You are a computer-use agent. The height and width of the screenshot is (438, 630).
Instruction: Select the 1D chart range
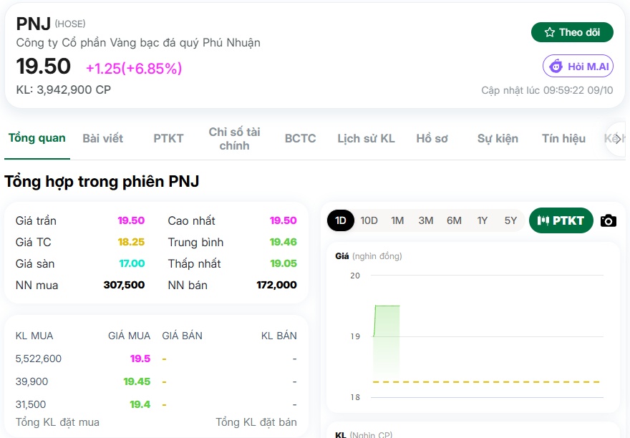[341, 220]
